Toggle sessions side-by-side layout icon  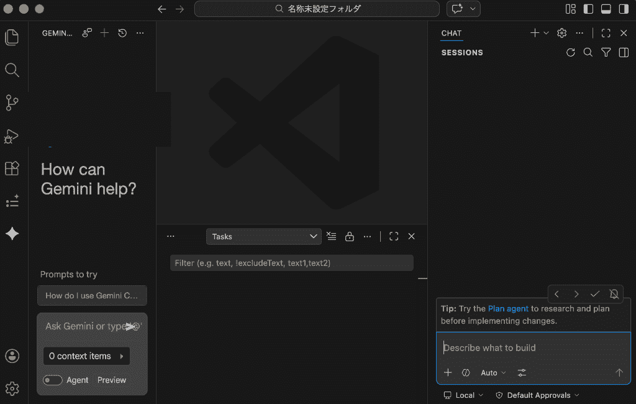(x=624, y=52)
